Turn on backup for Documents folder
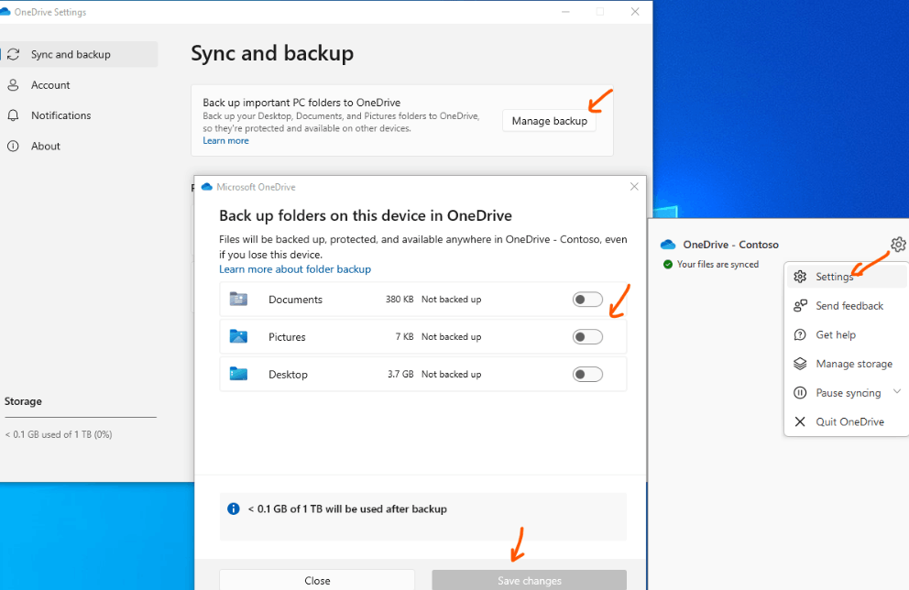The image size is (909, 590). click(587, 299)
